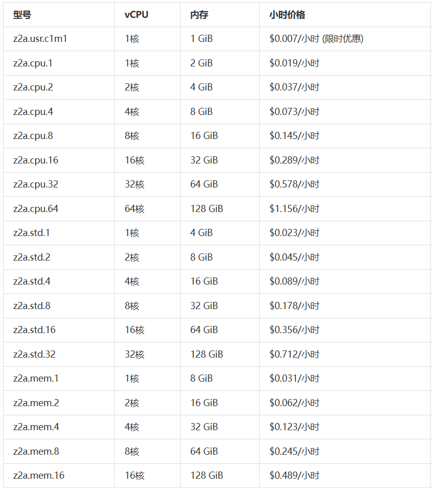This screenshot has height=492, width=433.
Task: Select the z2a.usr.c1m1 model cell
Action: click(x=40, y=39)
